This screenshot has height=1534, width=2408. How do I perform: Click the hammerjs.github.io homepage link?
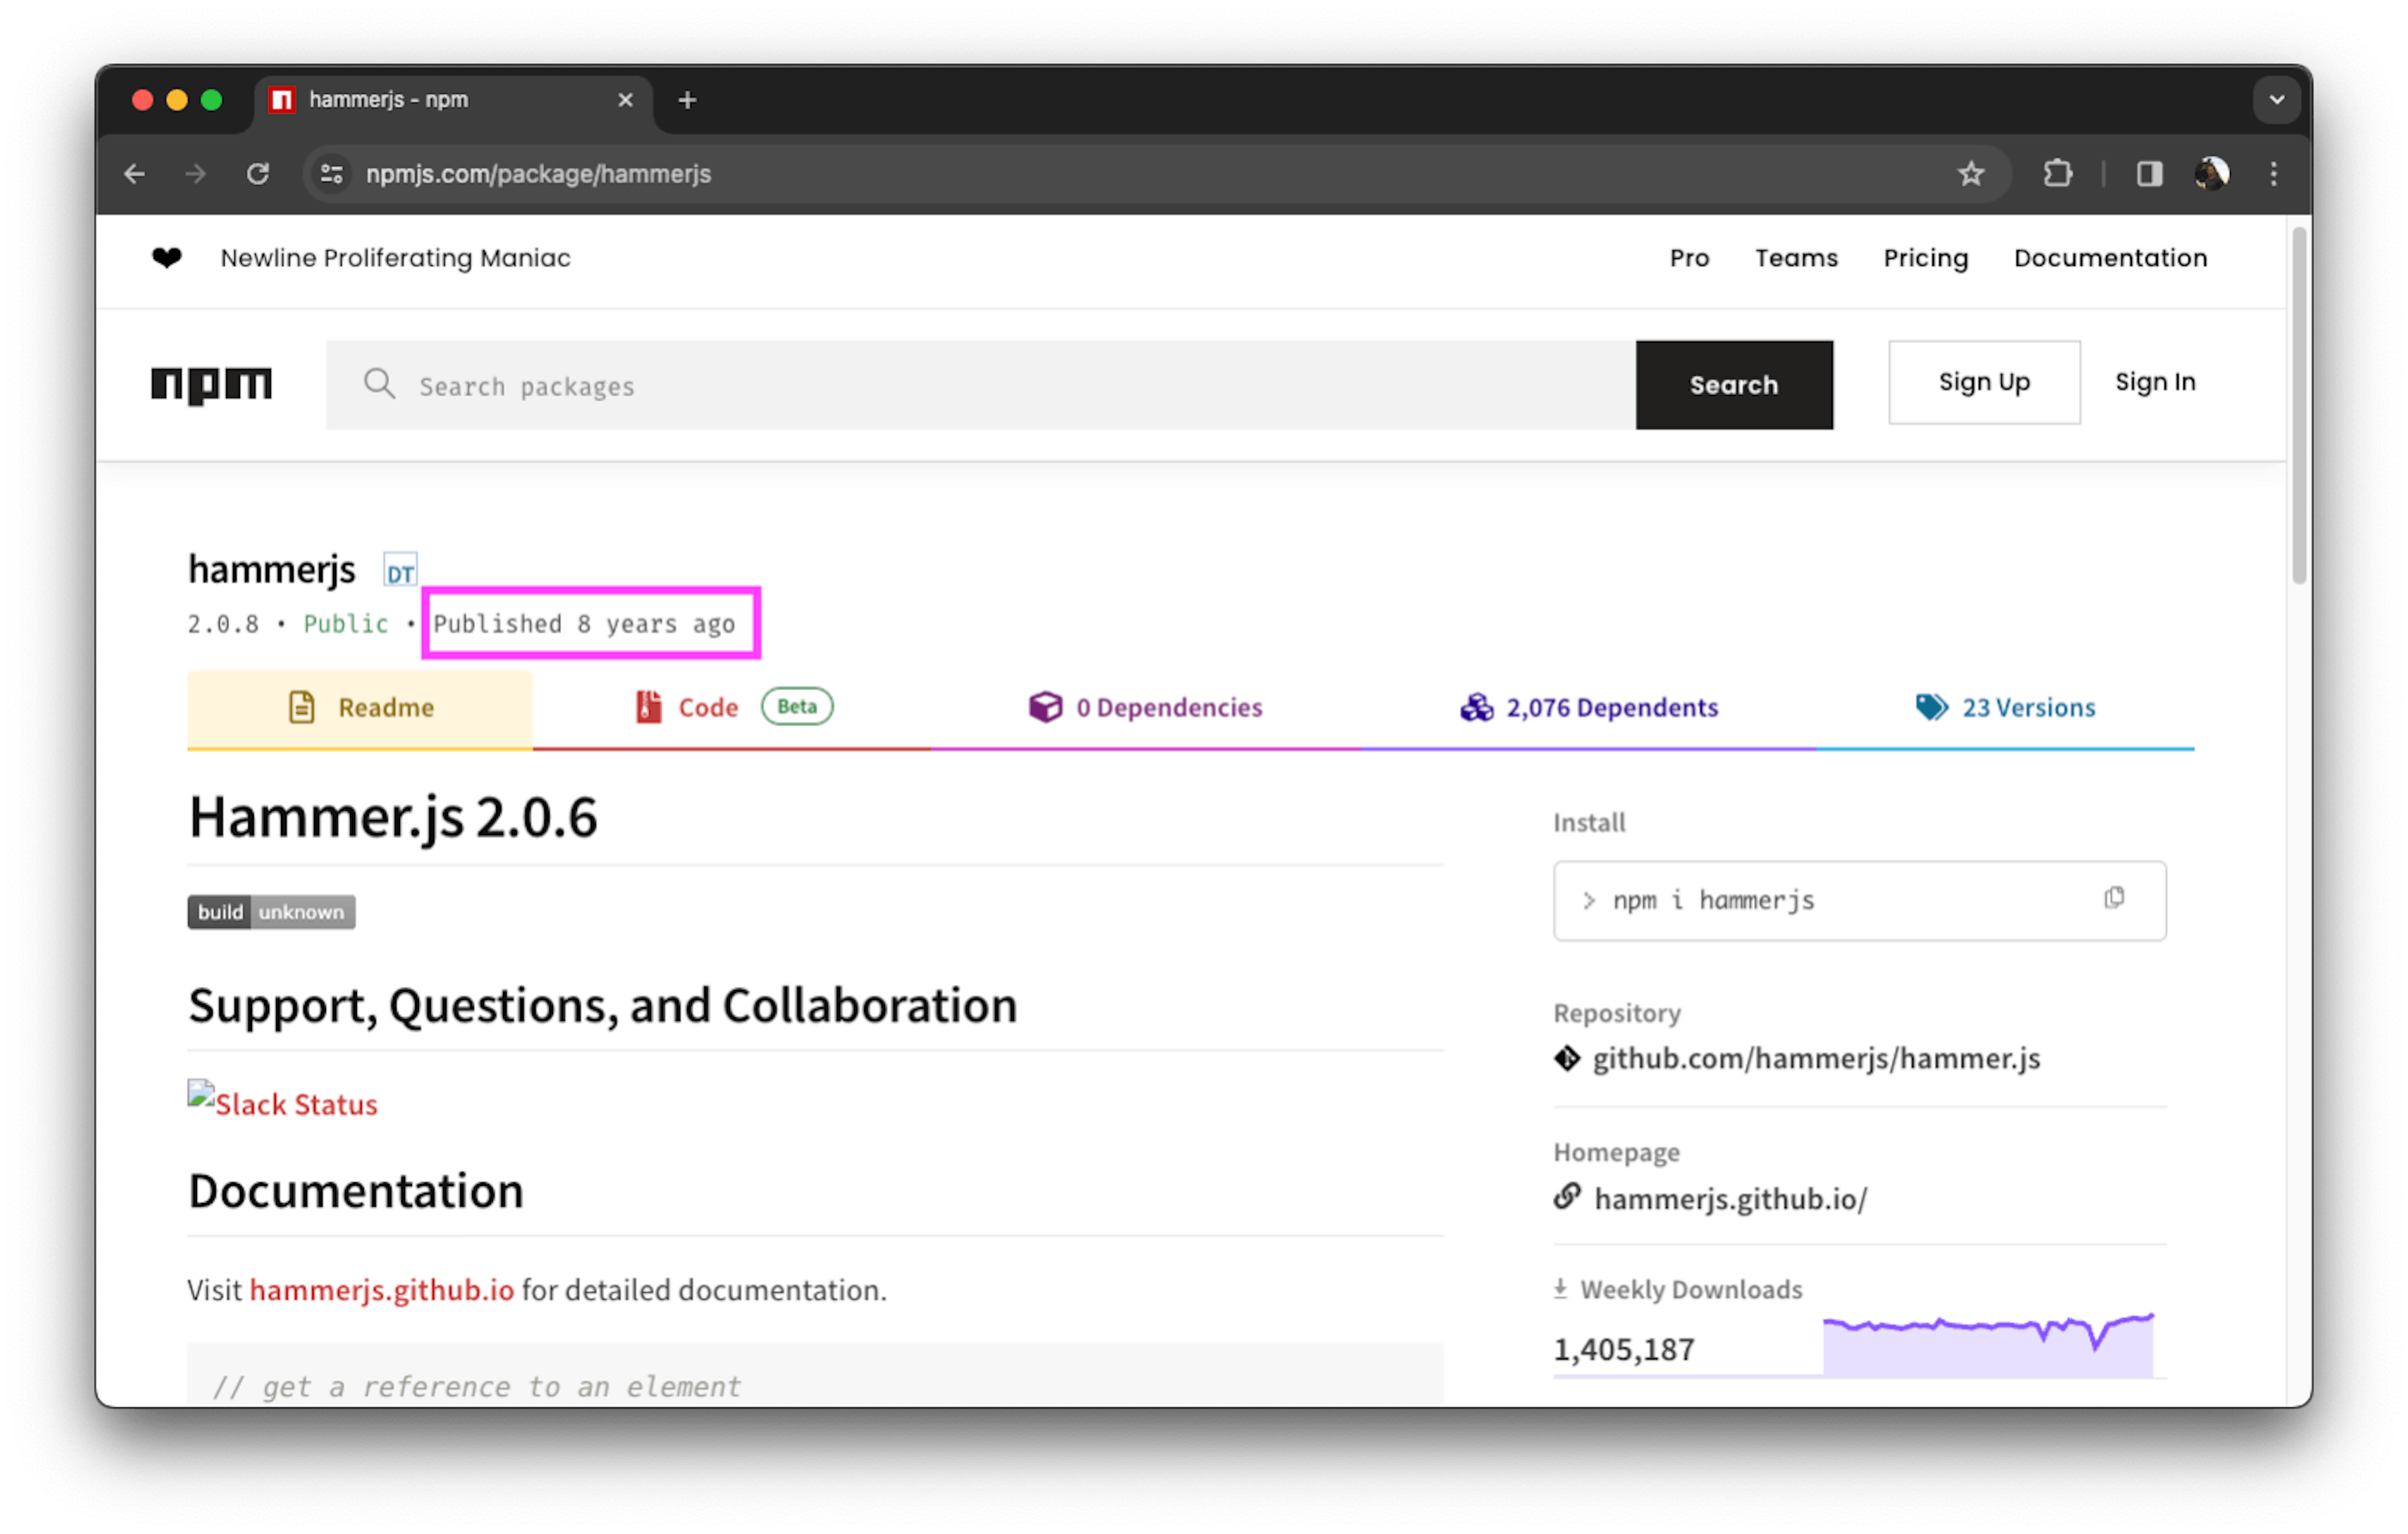[x=1731, y=1199]
